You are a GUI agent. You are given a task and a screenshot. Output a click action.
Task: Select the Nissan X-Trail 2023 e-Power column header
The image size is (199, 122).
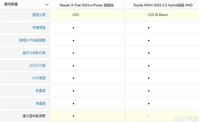(x=87, y=5)
